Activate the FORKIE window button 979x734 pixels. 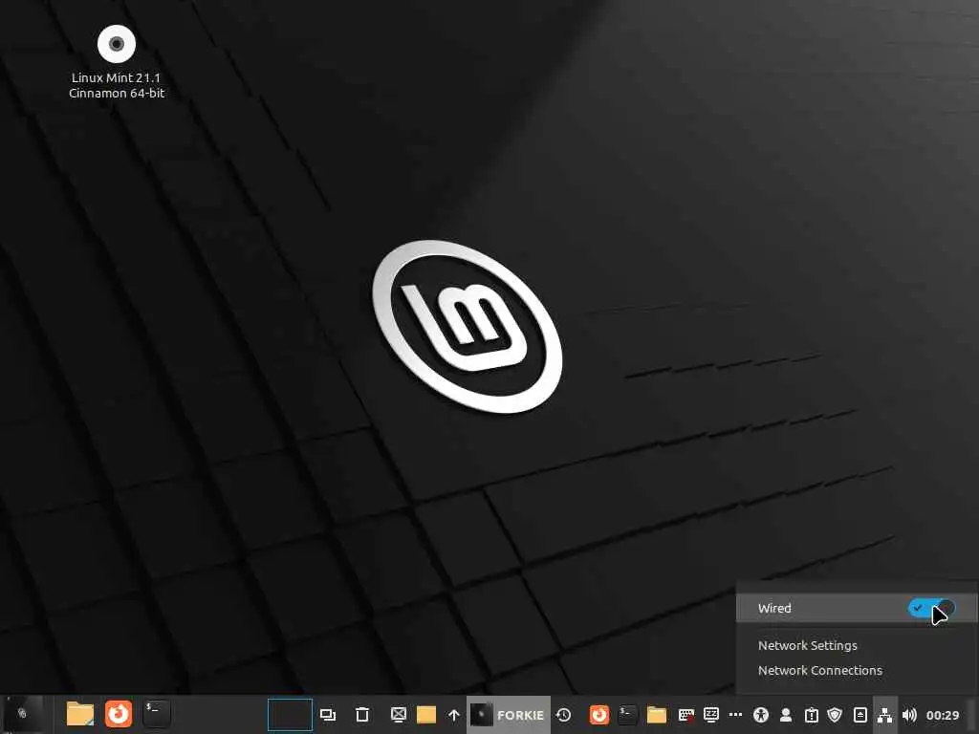(509, 715)
